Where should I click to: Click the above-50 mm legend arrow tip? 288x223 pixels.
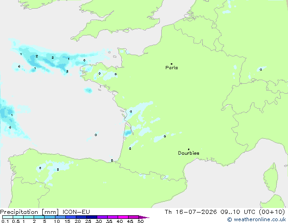144,217
